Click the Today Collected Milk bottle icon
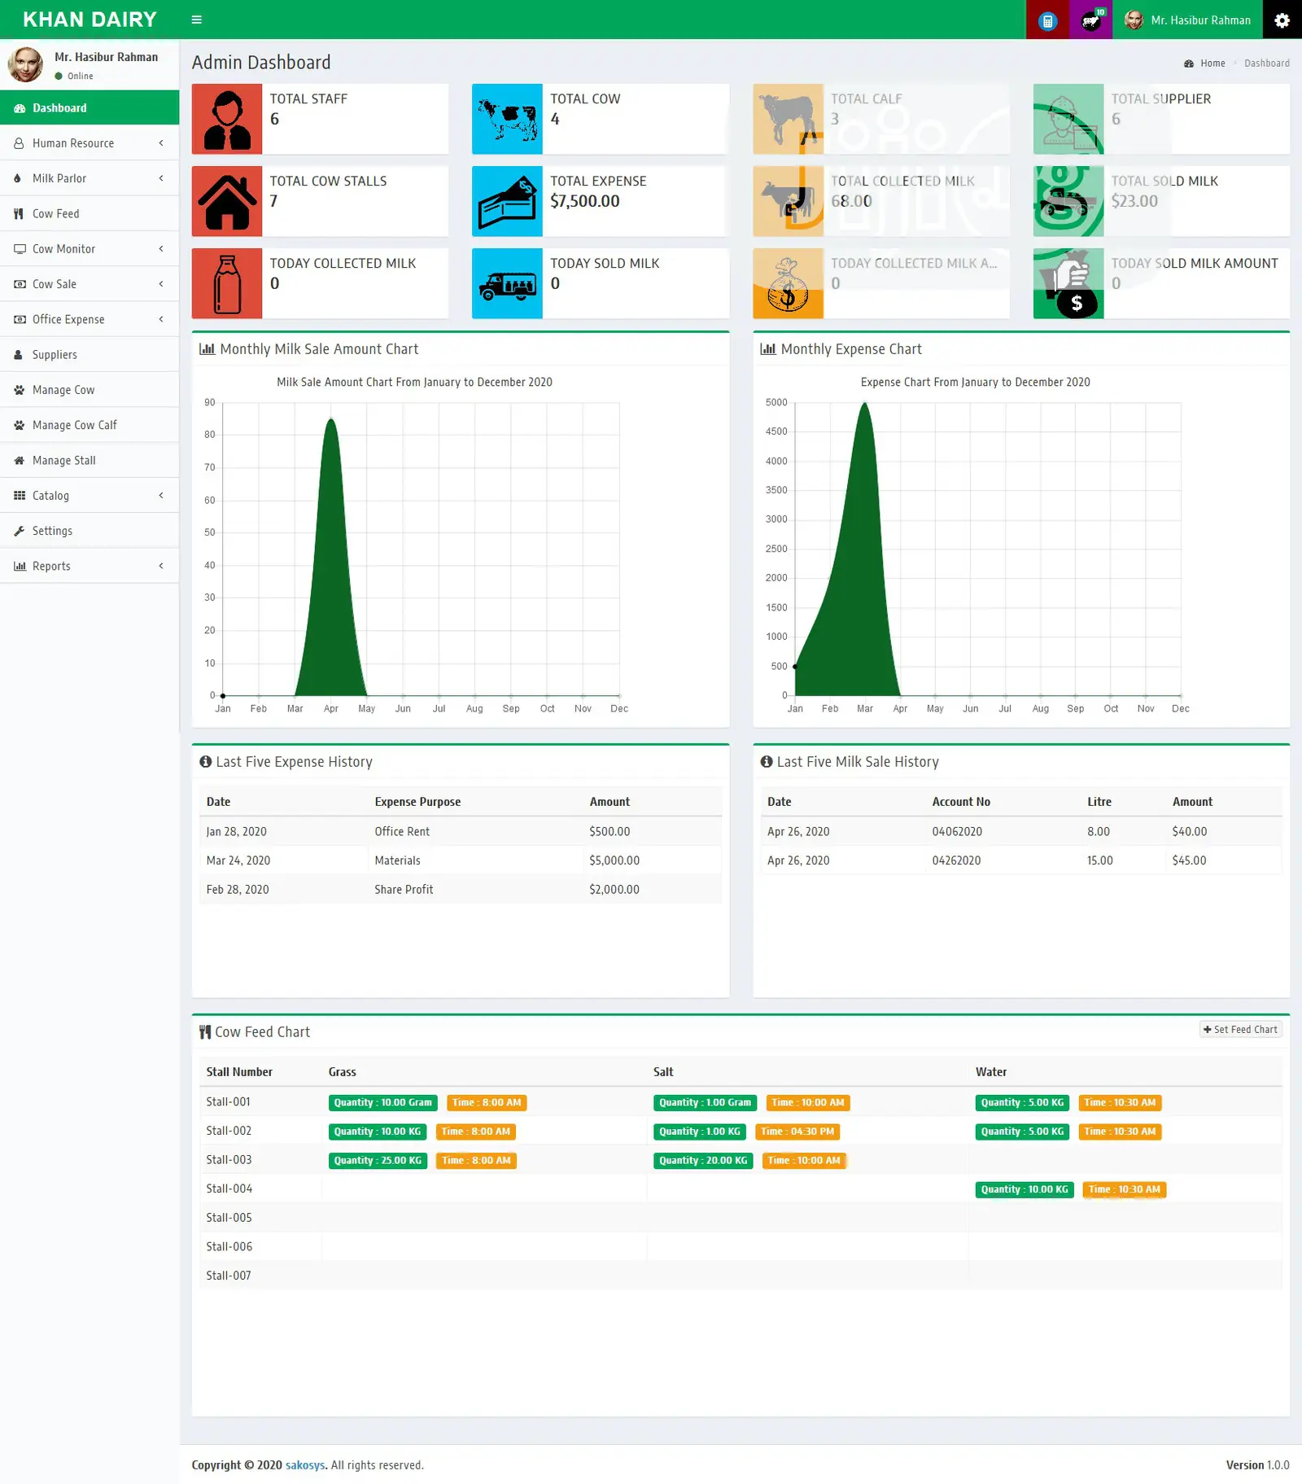 pos(227,283)
